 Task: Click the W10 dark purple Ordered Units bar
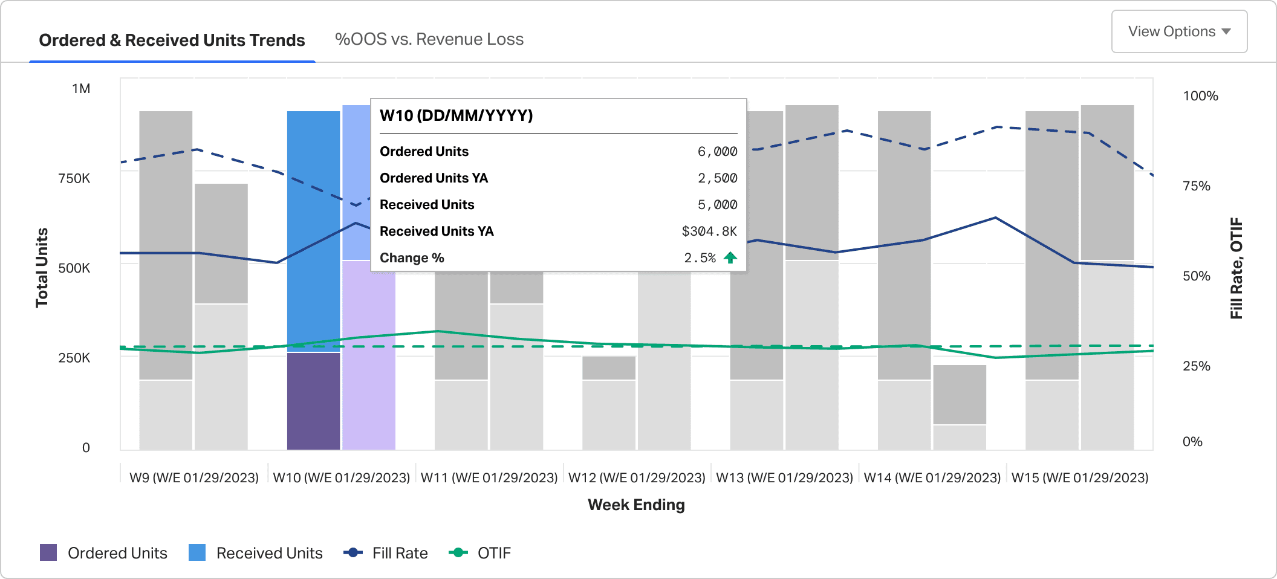click(x=313, y=401)
